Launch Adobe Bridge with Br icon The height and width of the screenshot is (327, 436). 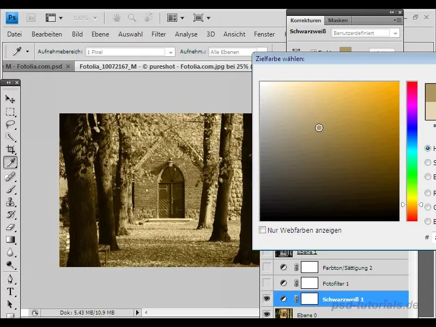click(x=31, y=18)
